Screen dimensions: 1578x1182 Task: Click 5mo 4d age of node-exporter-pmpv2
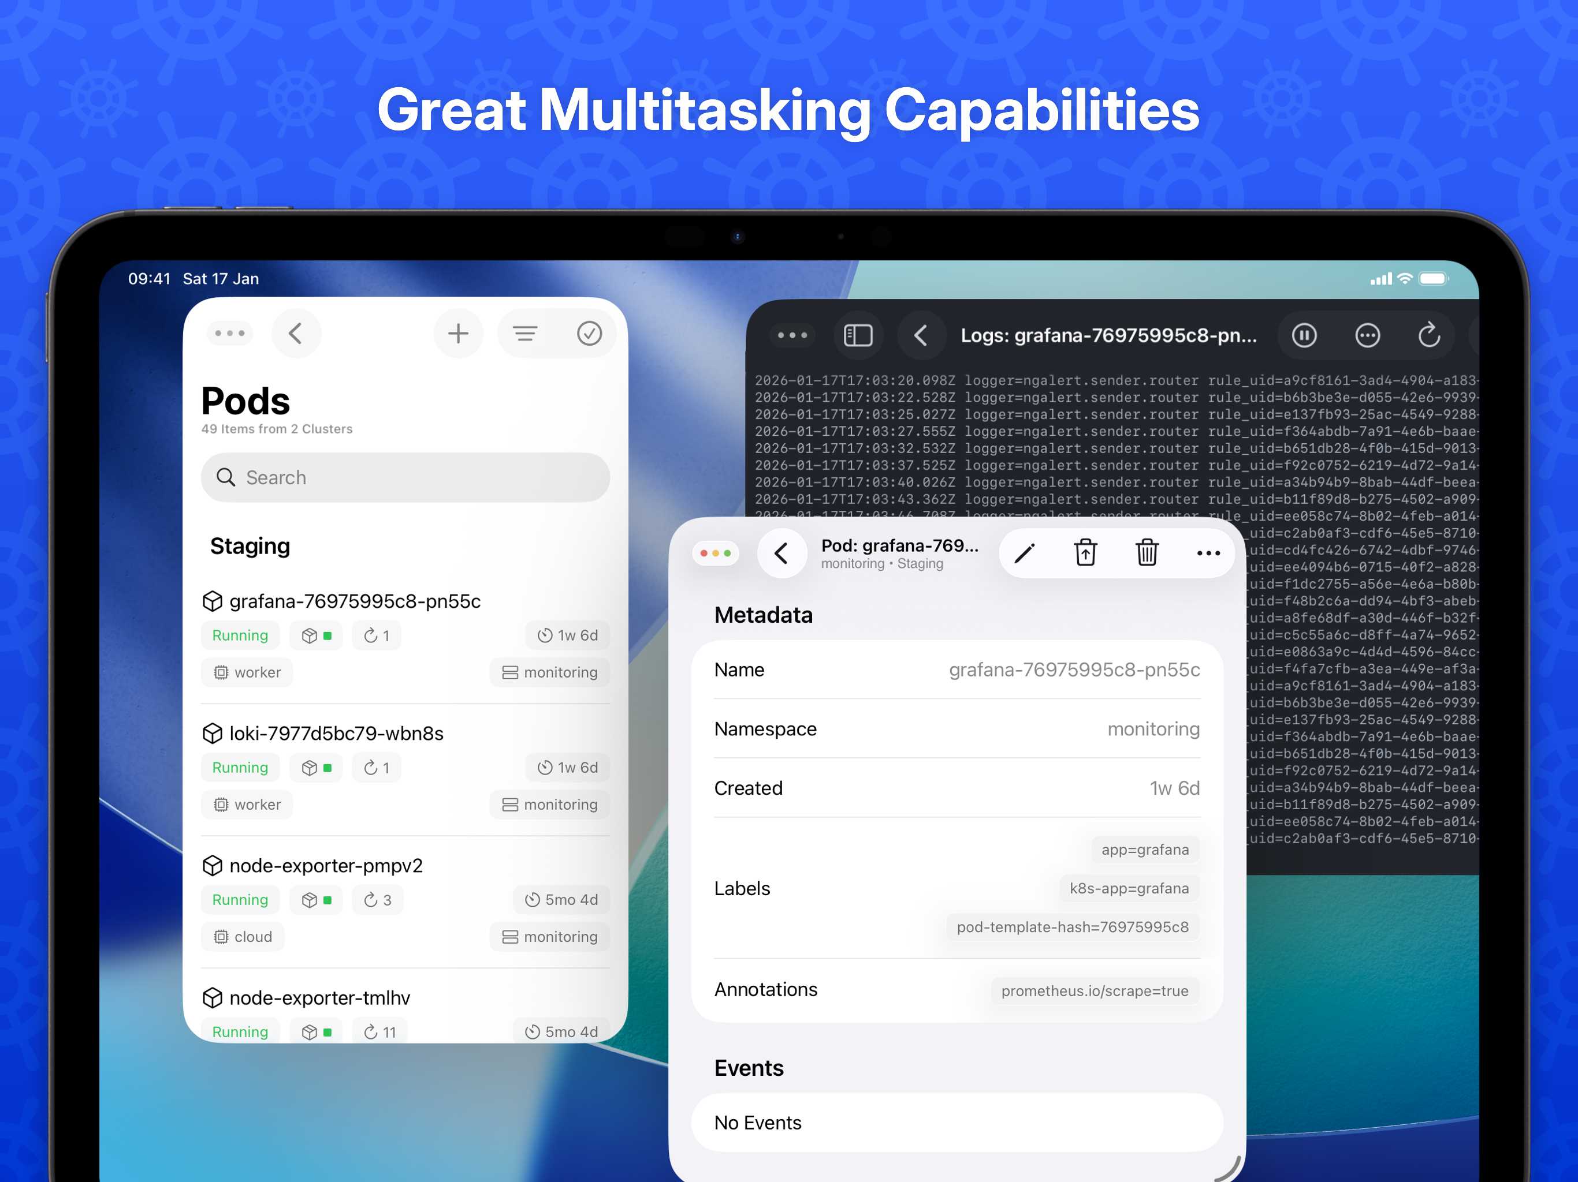[561, 900]
